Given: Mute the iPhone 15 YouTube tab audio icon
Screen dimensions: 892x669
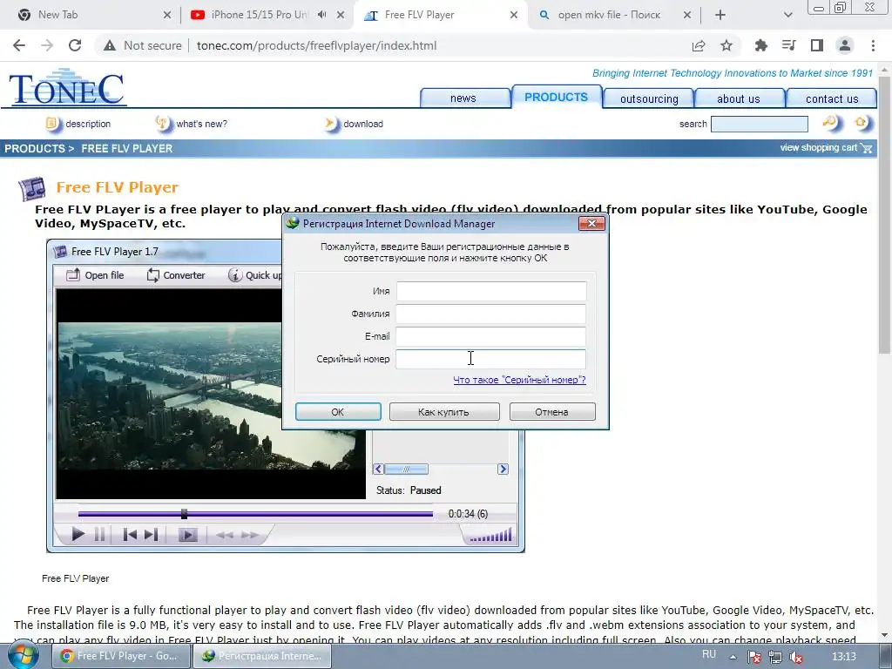Looking at the screenshot, I should pyautogui.click(x=322, y=15).
